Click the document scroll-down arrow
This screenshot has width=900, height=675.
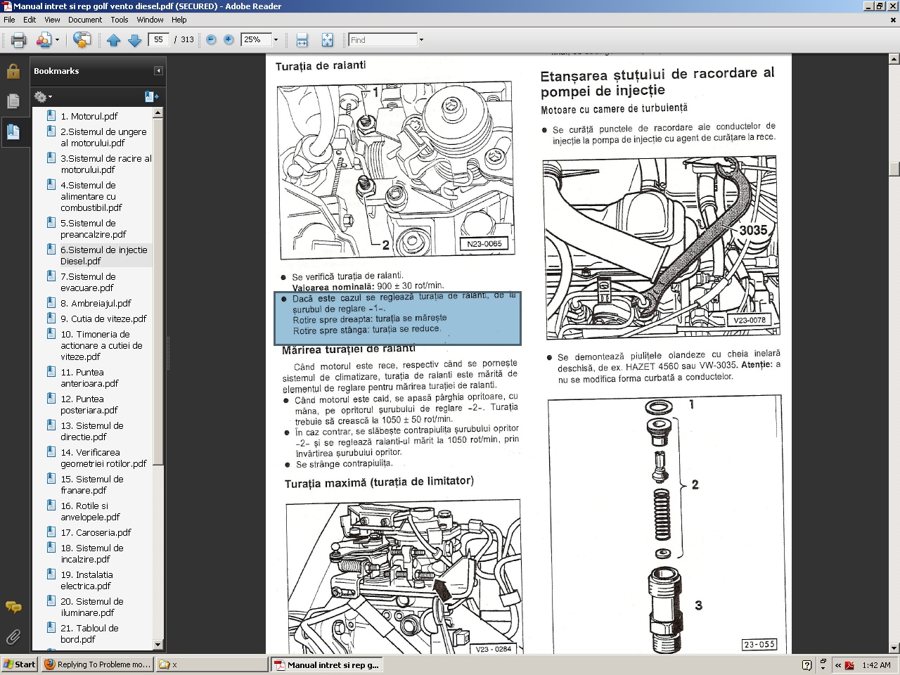click(894, 648)
